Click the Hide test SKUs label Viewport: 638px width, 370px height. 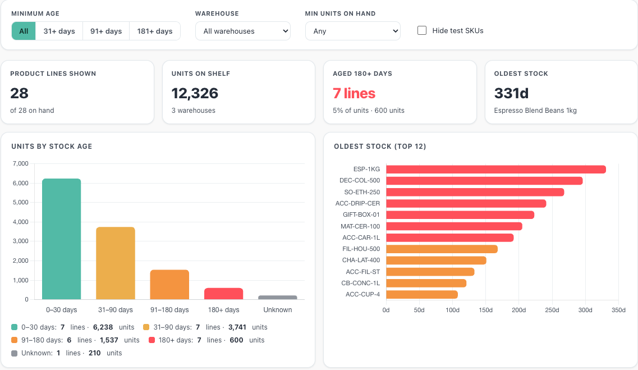coord(458,30)
